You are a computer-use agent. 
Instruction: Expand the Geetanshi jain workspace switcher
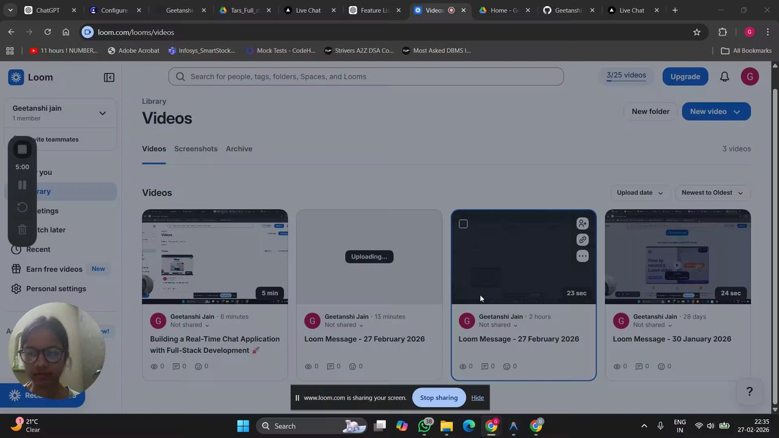click(x=102, y=113)
